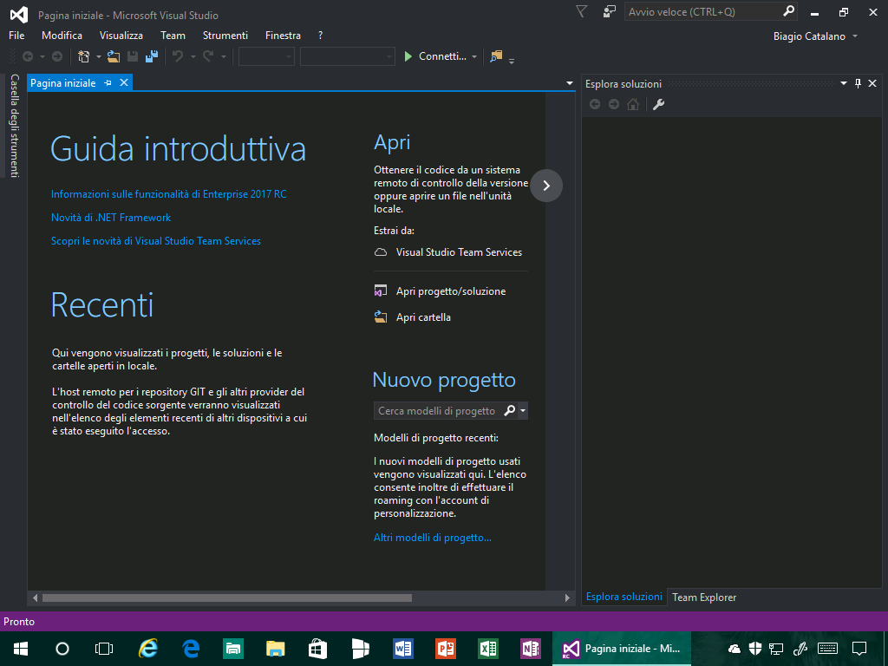Click the Open File toolbar icon

pos(114,56)
